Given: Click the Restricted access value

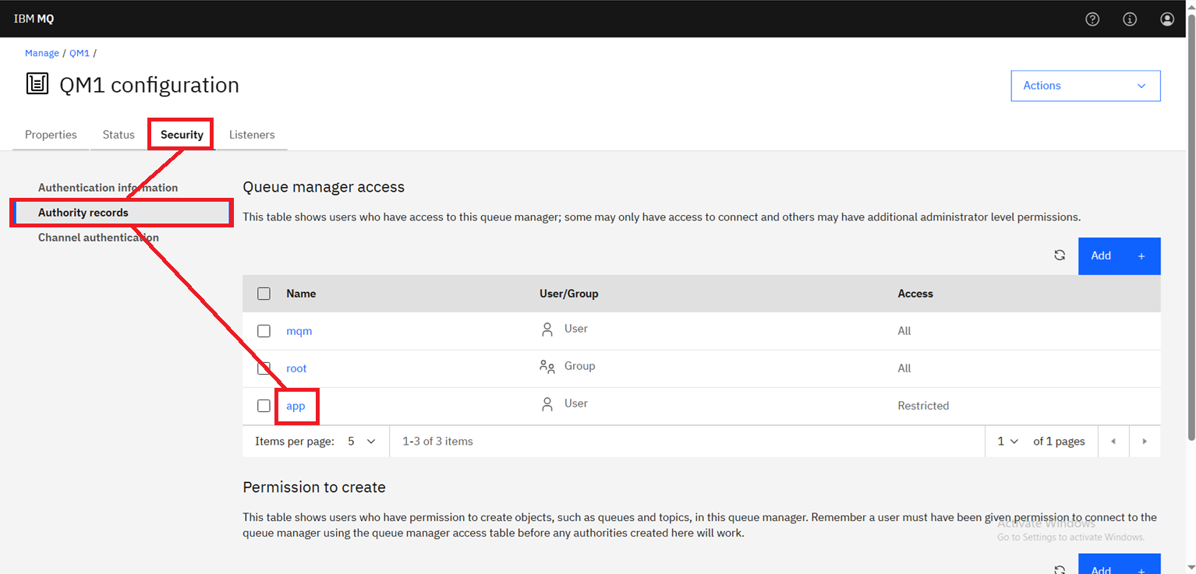Looking at the screenshot, I should pos(923,406).
